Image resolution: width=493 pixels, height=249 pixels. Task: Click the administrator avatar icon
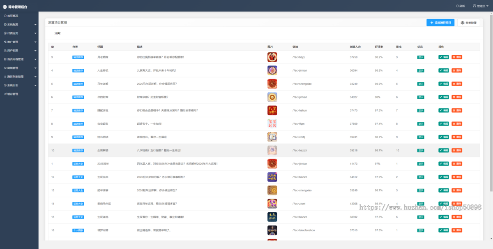[475, 6]
